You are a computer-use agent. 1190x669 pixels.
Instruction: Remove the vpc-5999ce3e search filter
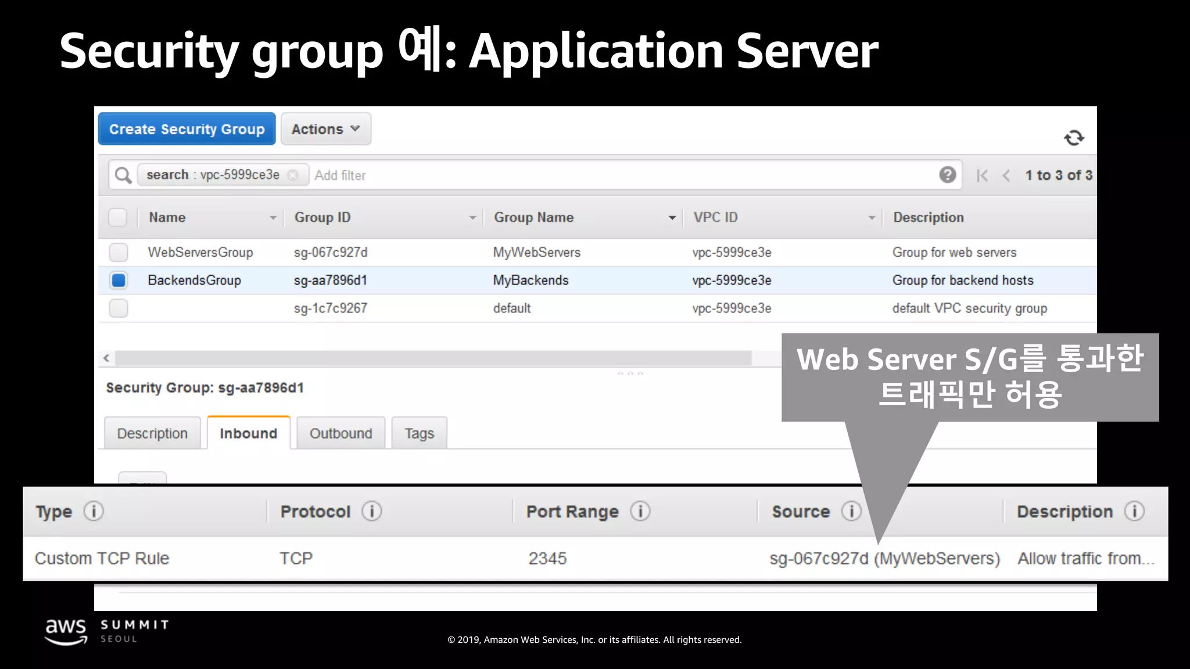click(x=293, y=175)
